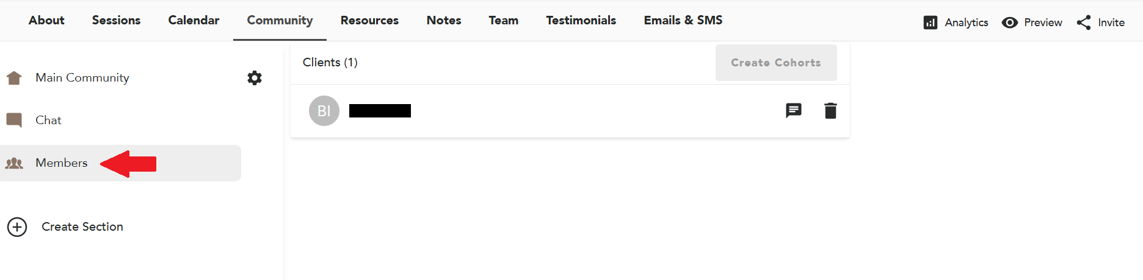Open message chat with the client
This screenshot has height=280, width=1143.
point(793,110)
